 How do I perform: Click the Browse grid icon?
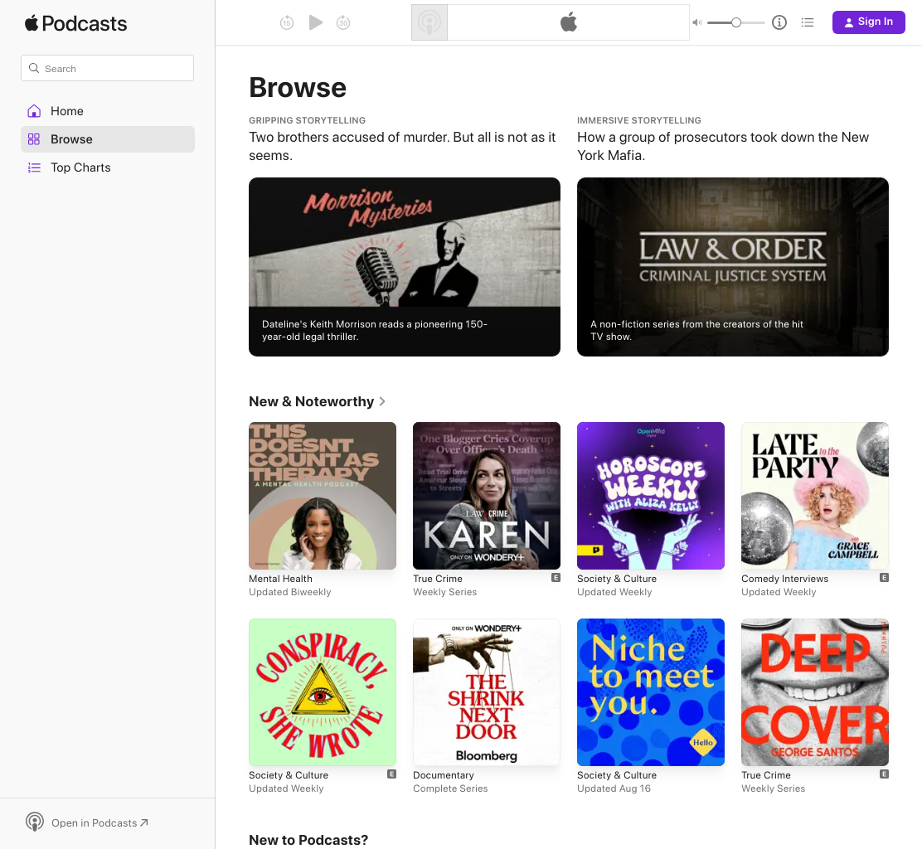tap(34, 139)
